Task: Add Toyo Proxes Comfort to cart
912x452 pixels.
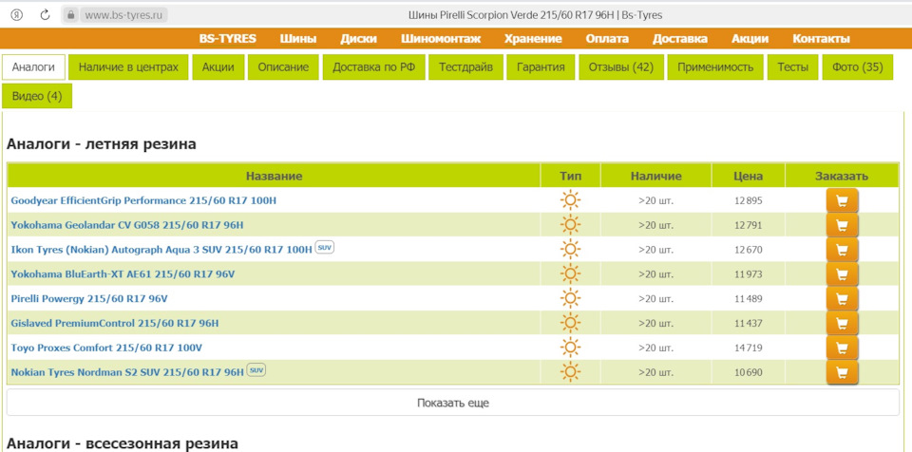Action: 842,348
